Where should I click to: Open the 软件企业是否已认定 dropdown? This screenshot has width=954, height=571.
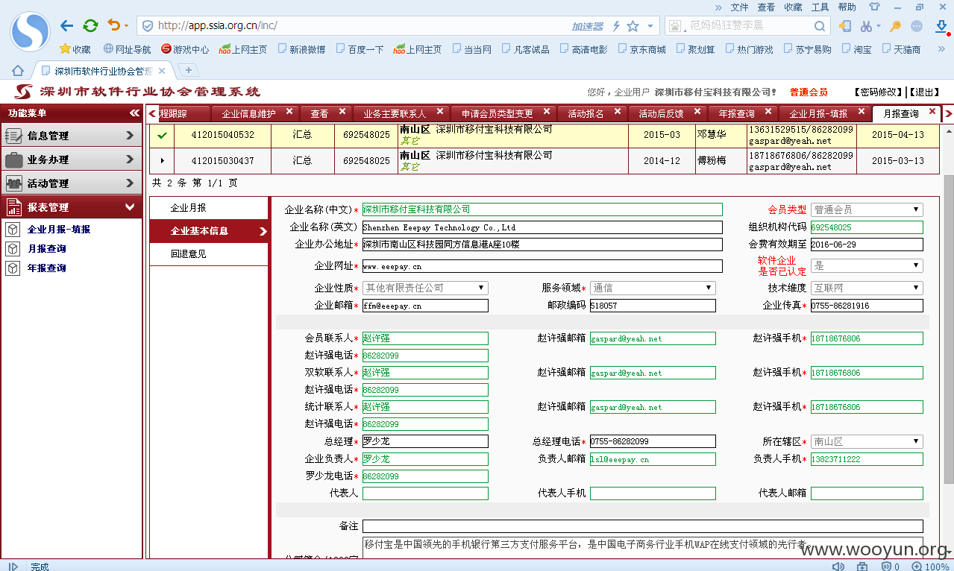pyautogui.click(x=867, y=265)
